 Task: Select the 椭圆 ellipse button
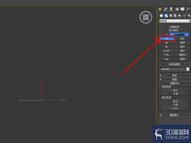click(x=183, y=43)
